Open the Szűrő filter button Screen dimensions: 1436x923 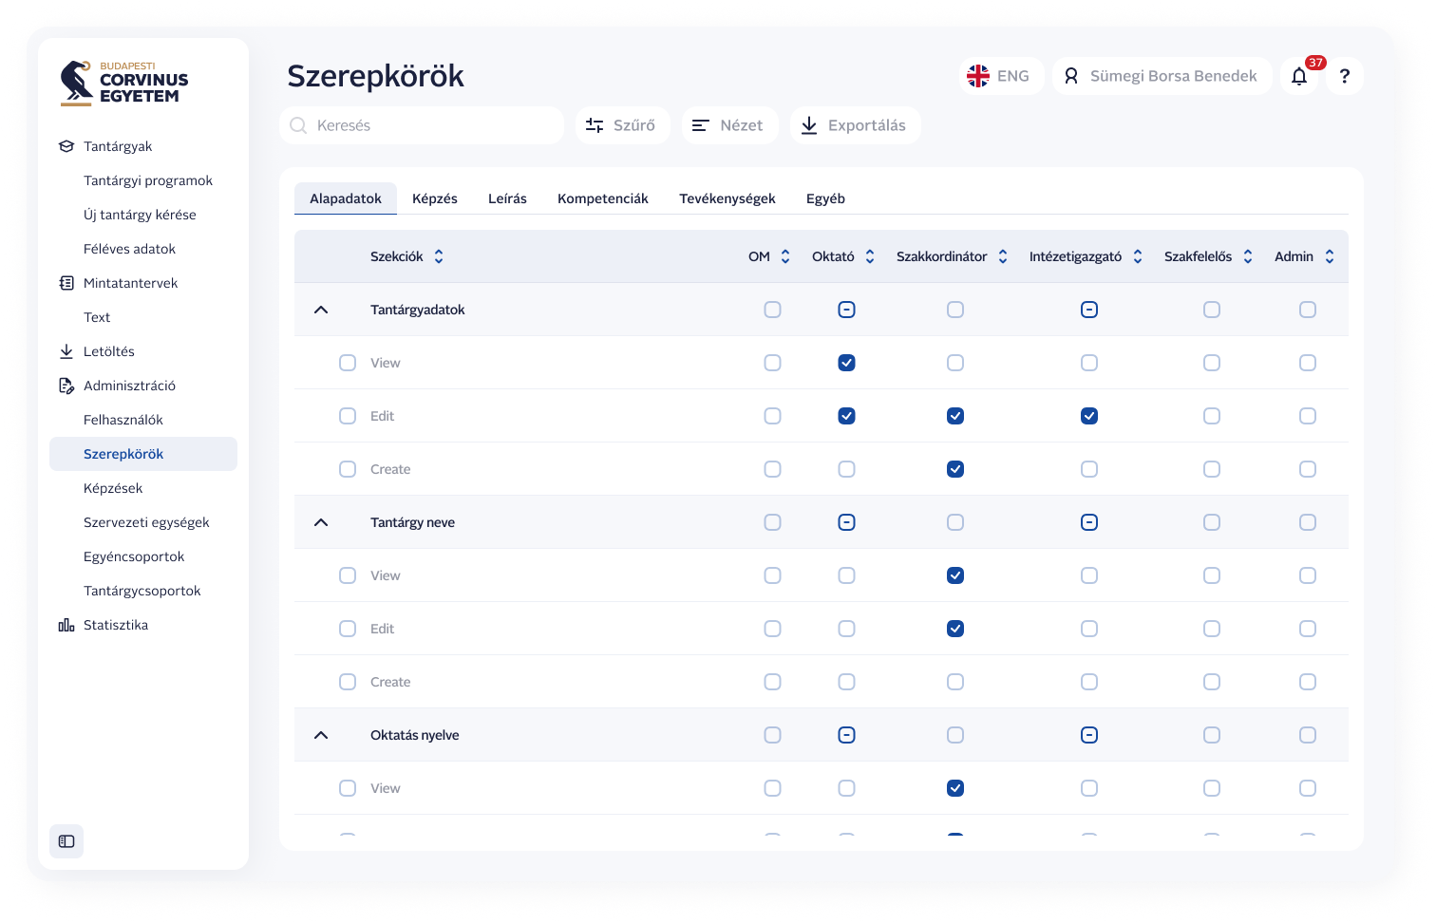tap(622, 125)
